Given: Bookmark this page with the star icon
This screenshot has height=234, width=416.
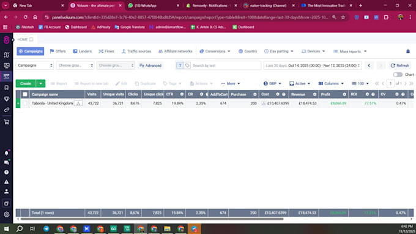Looking at the screenshot, I should [x=343, y=17].
